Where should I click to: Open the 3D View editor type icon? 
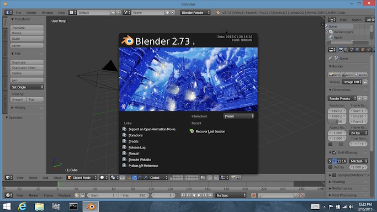(9, 178)
